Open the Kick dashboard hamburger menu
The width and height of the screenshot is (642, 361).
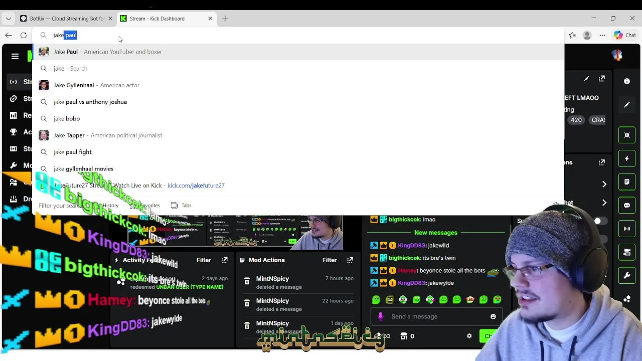click(15, 56)
